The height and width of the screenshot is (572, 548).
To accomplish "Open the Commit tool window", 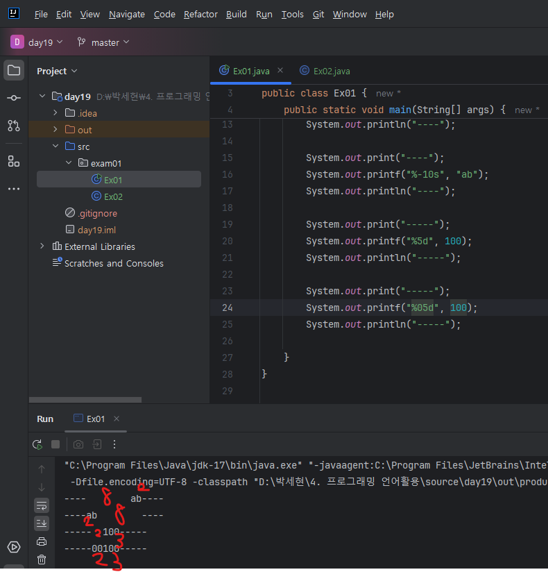I will [x=14, y=98].
